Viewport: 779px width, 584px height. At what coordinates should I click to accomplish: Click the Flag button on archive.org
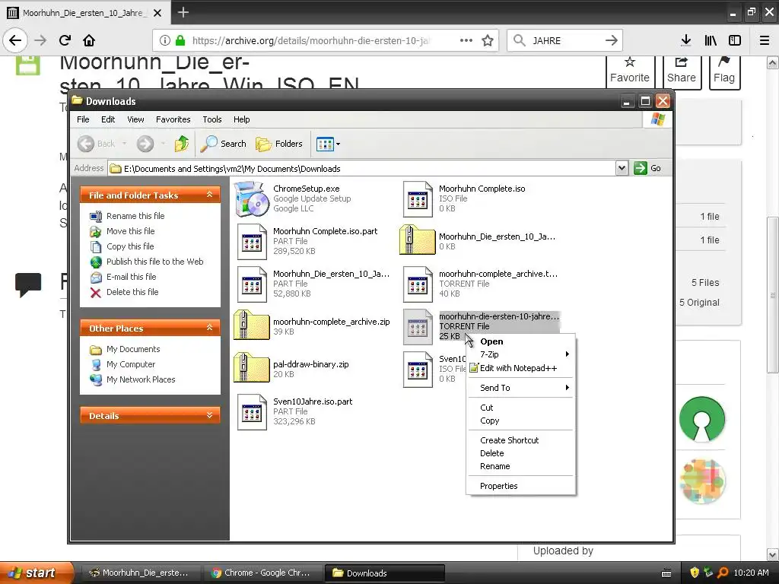[724, 71]
